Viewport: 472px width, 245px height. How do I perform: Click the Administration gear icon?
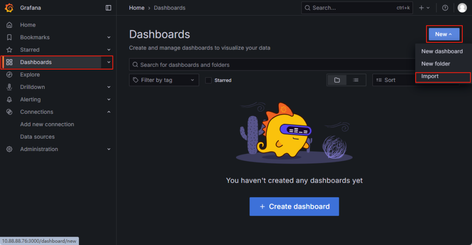pyautogui.click(x=9, y=149)
